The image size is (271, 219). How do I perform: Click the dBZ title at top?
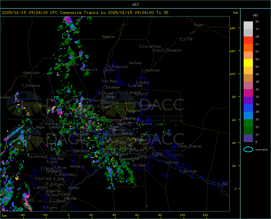[x=135, y=5]
